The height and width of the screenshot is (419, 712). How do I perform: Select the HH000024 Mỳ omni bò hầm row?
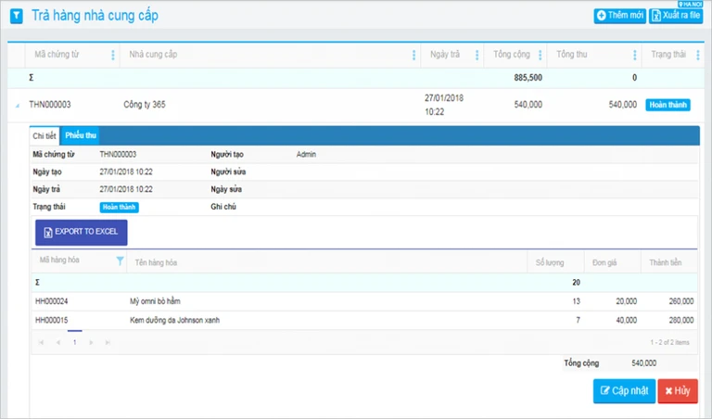(x=364, y=301)
